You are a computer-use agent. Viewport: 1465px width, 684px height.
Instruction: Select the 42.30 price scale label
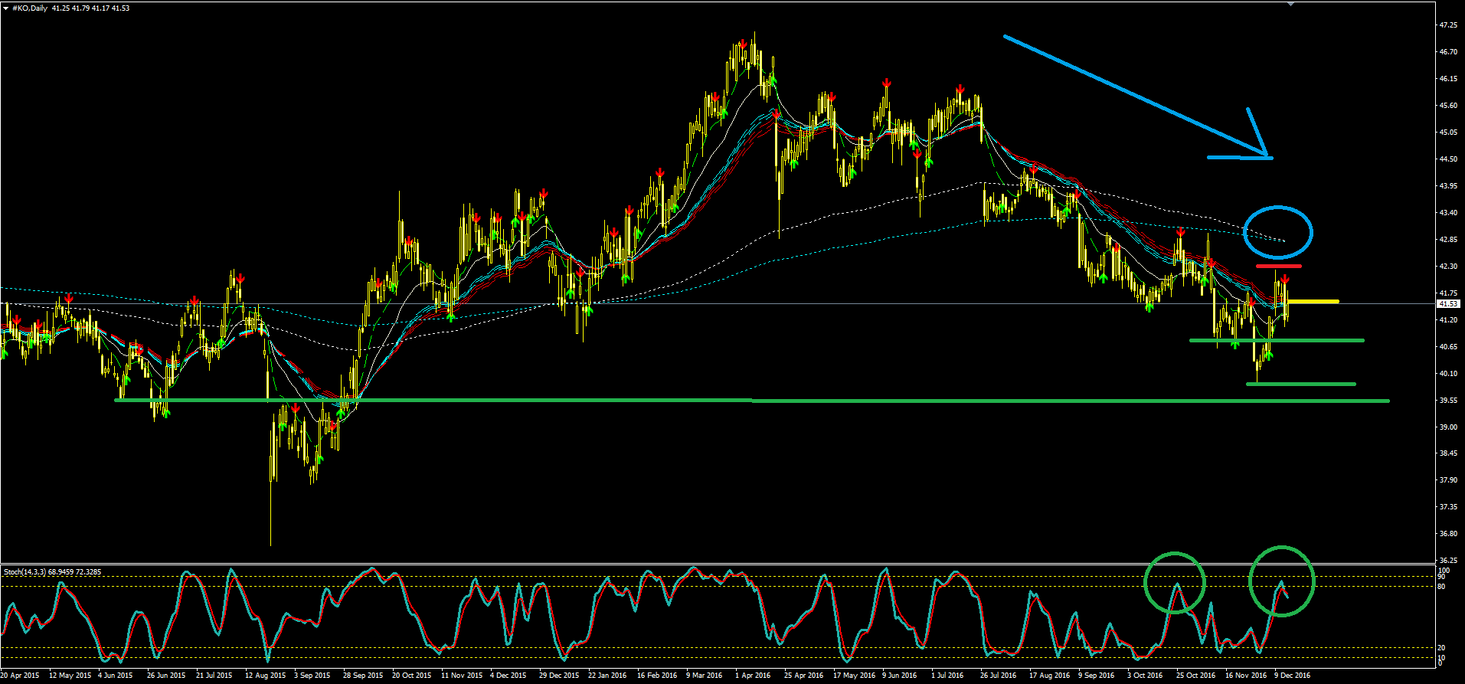pos(1448,267)
